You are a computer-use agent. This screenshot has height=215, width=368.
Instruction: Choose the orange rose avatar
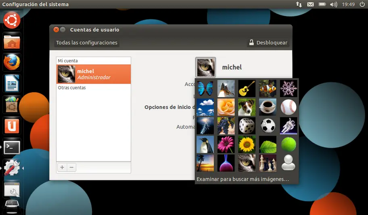(x=226, y=107)
